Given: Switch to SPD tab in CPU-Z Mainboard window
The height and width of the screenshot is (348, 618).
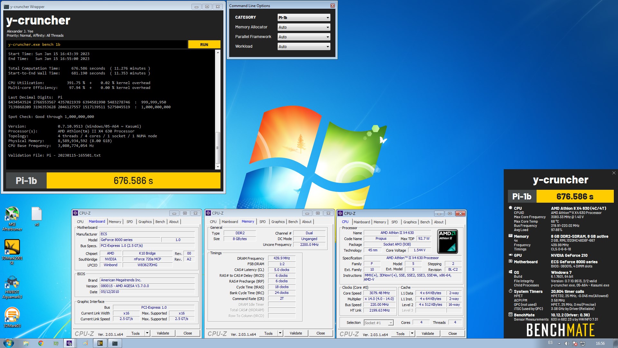Looking at the screenshot, I should coord(129,222).
